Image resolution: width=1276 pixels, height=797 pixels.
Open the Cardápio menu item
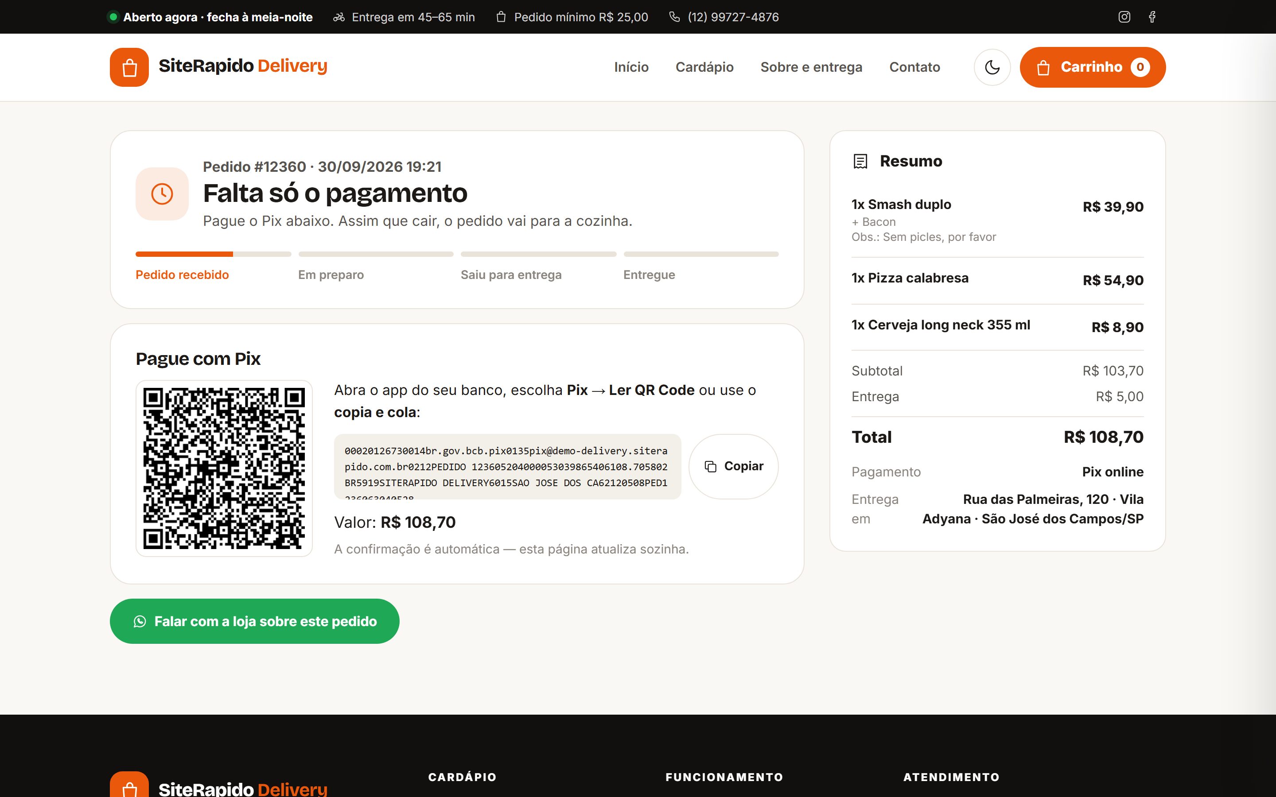704,67
